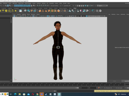Open the Attribute Editor Focus menu
The image size is (129, 96).
(x=118, y=14)
